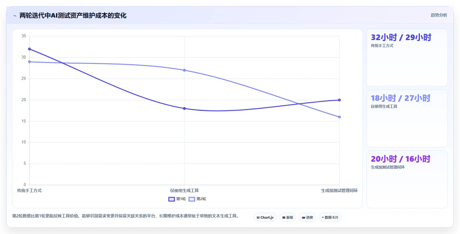Click the 生成加测试管理闭环 x-axis label
The image size is (460, 234).
[x=339, y=190]
